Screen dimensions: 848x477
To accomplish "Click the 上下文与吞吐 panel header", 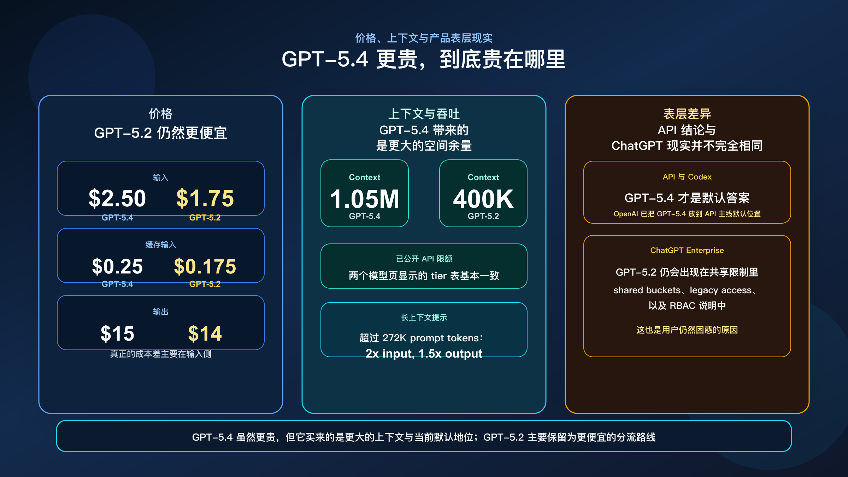I will click(x=424, y=114).
